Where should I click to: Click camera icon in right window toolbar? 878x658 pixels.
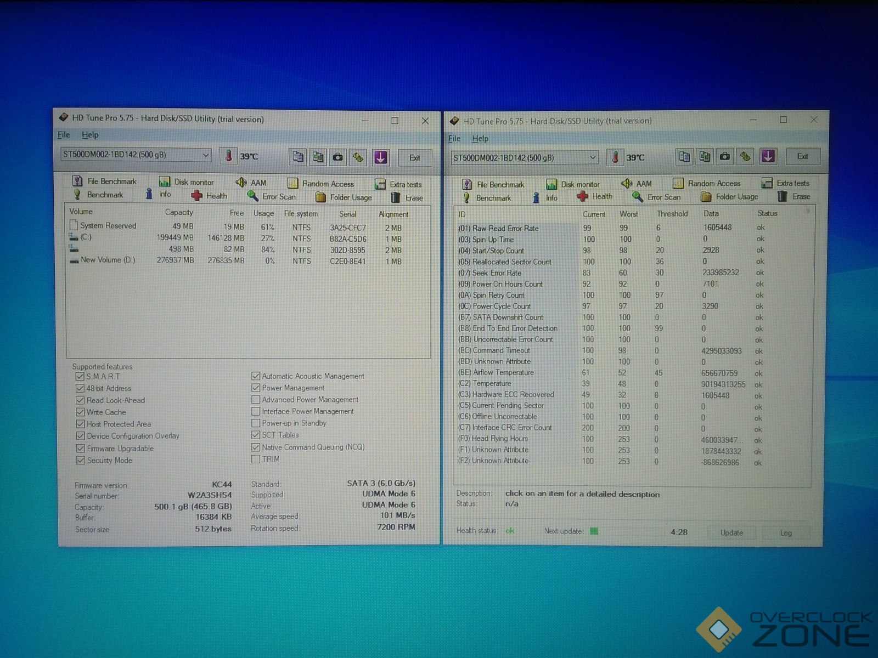[725, 156]
